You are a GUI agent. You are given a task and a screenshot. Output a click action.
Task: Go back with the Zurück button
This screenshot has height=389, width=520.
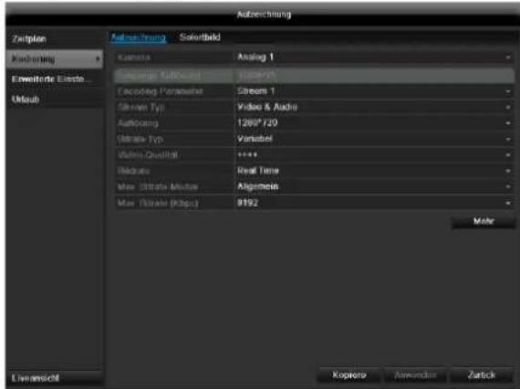click(482, 375)
